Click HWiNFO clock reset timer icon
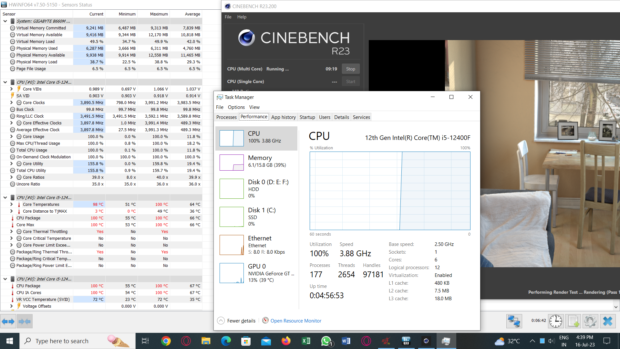This screenshot has width=620, height=349. [556, 321]
